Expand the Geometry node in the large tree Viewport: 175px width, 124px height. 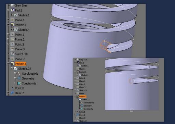(x=15, y=78)
